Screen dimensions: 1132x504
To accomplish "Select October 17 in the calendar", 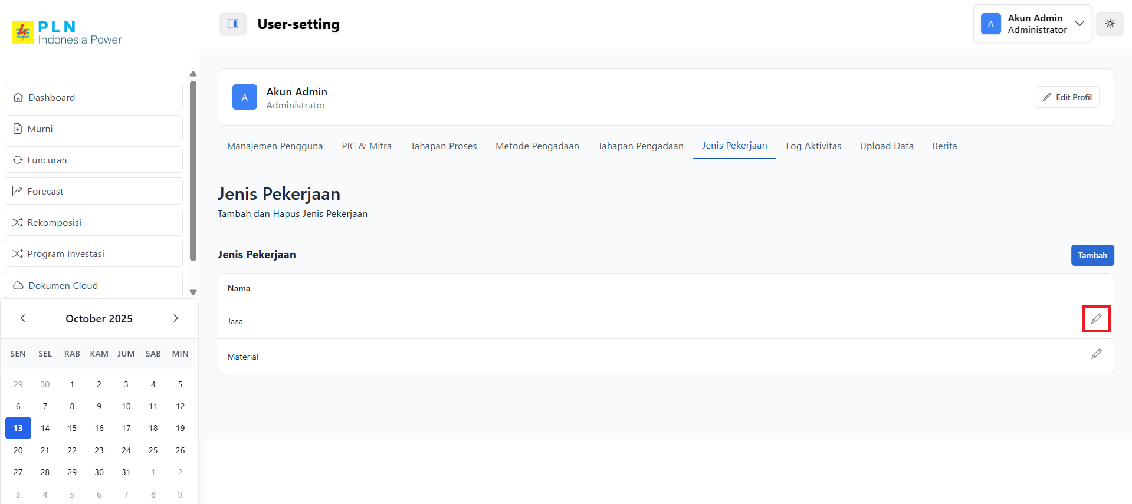I will [x=126, y=428].
